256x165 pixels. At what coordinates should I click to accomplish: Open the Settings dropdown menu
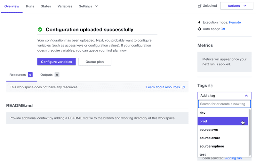point(88,6)
